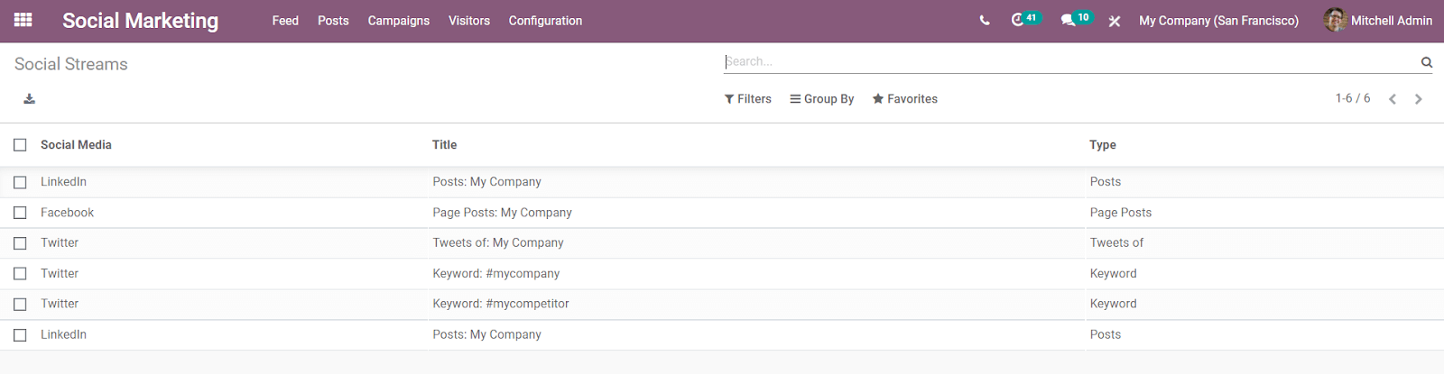This screenshot has height=374, width=1444.
Task: Open the Mitchell Admin user menu
Action: [1378, 21]
